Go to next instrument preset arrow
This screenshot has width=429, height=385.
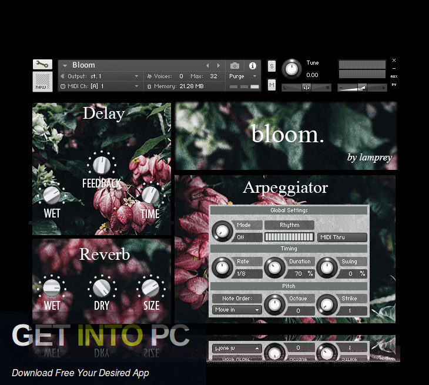pos(219,66)
